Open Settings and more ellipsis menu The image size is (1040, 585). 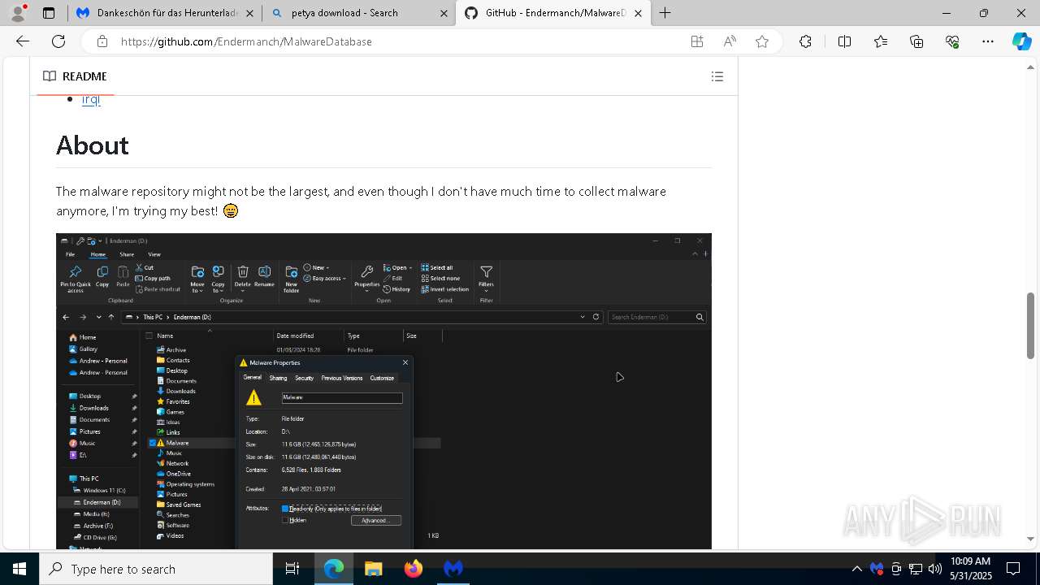(988, 41)
